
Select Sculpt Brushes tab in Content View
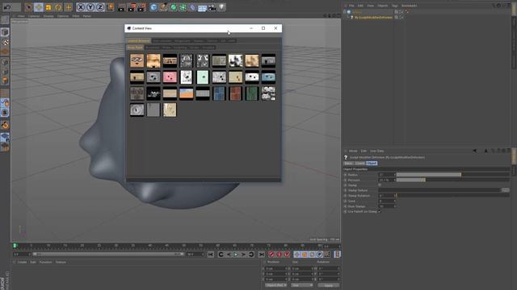[138, 41]
